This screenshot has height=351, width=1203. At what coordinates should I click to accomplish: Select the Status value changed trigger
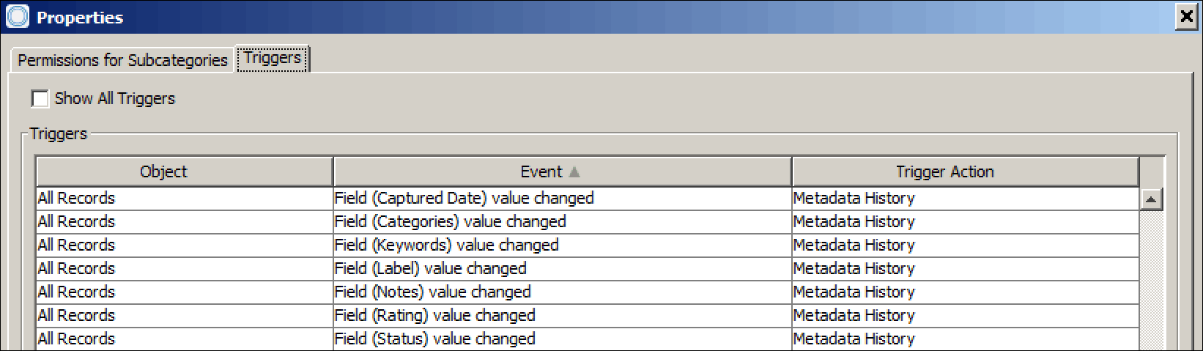tap(434, 339)
